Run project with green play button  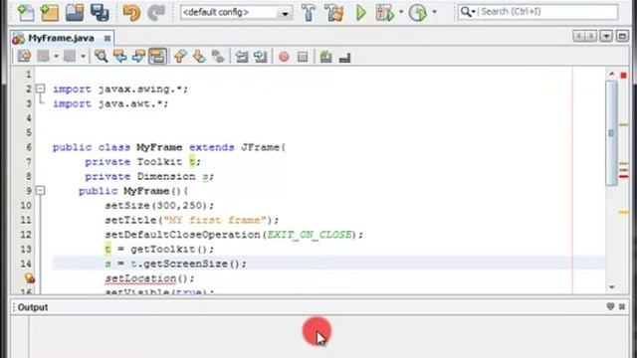click(x=360, y=13)
